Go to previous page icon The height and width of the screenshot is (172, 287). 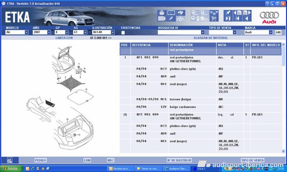(x=237, y=13)
